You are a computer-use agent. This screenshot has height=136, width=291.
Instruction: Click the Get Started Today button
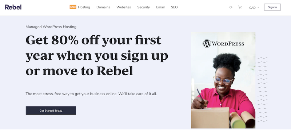coord(51,111)
